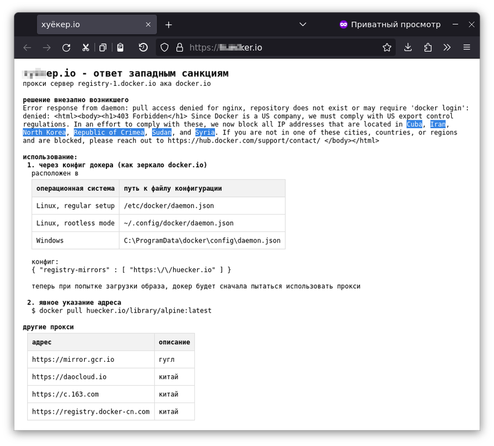This screenshot has width=494, height=446.
Task: Click the Windows daemon.json path cell
Action: pyautogui.click(x=202, y=240)
